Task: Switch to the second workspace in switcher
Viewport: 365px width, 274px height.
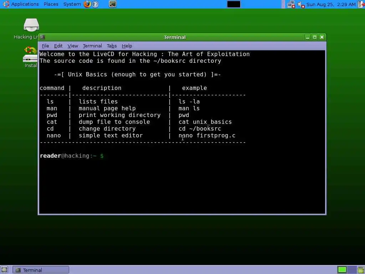Action: (351, 270)
